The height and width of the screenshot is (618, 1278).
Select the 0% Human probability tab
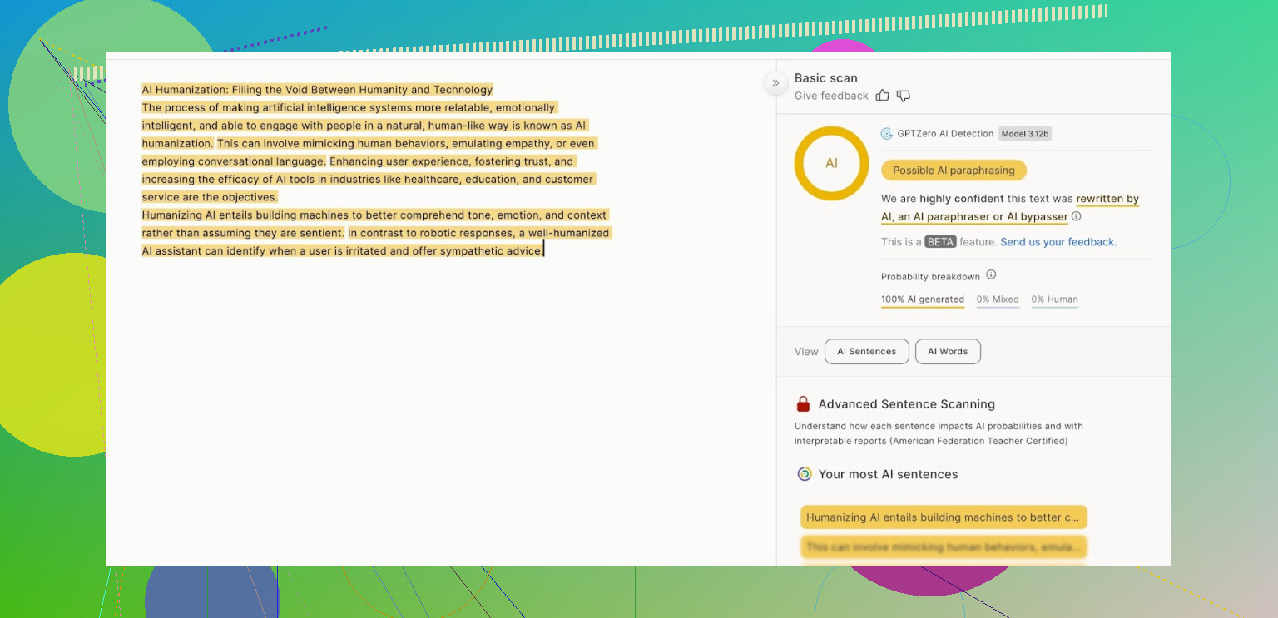tap(1054, 299)
